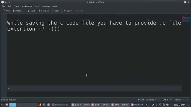
Task: Open Wi-Fi network tray icon
Action: point(160,105)
